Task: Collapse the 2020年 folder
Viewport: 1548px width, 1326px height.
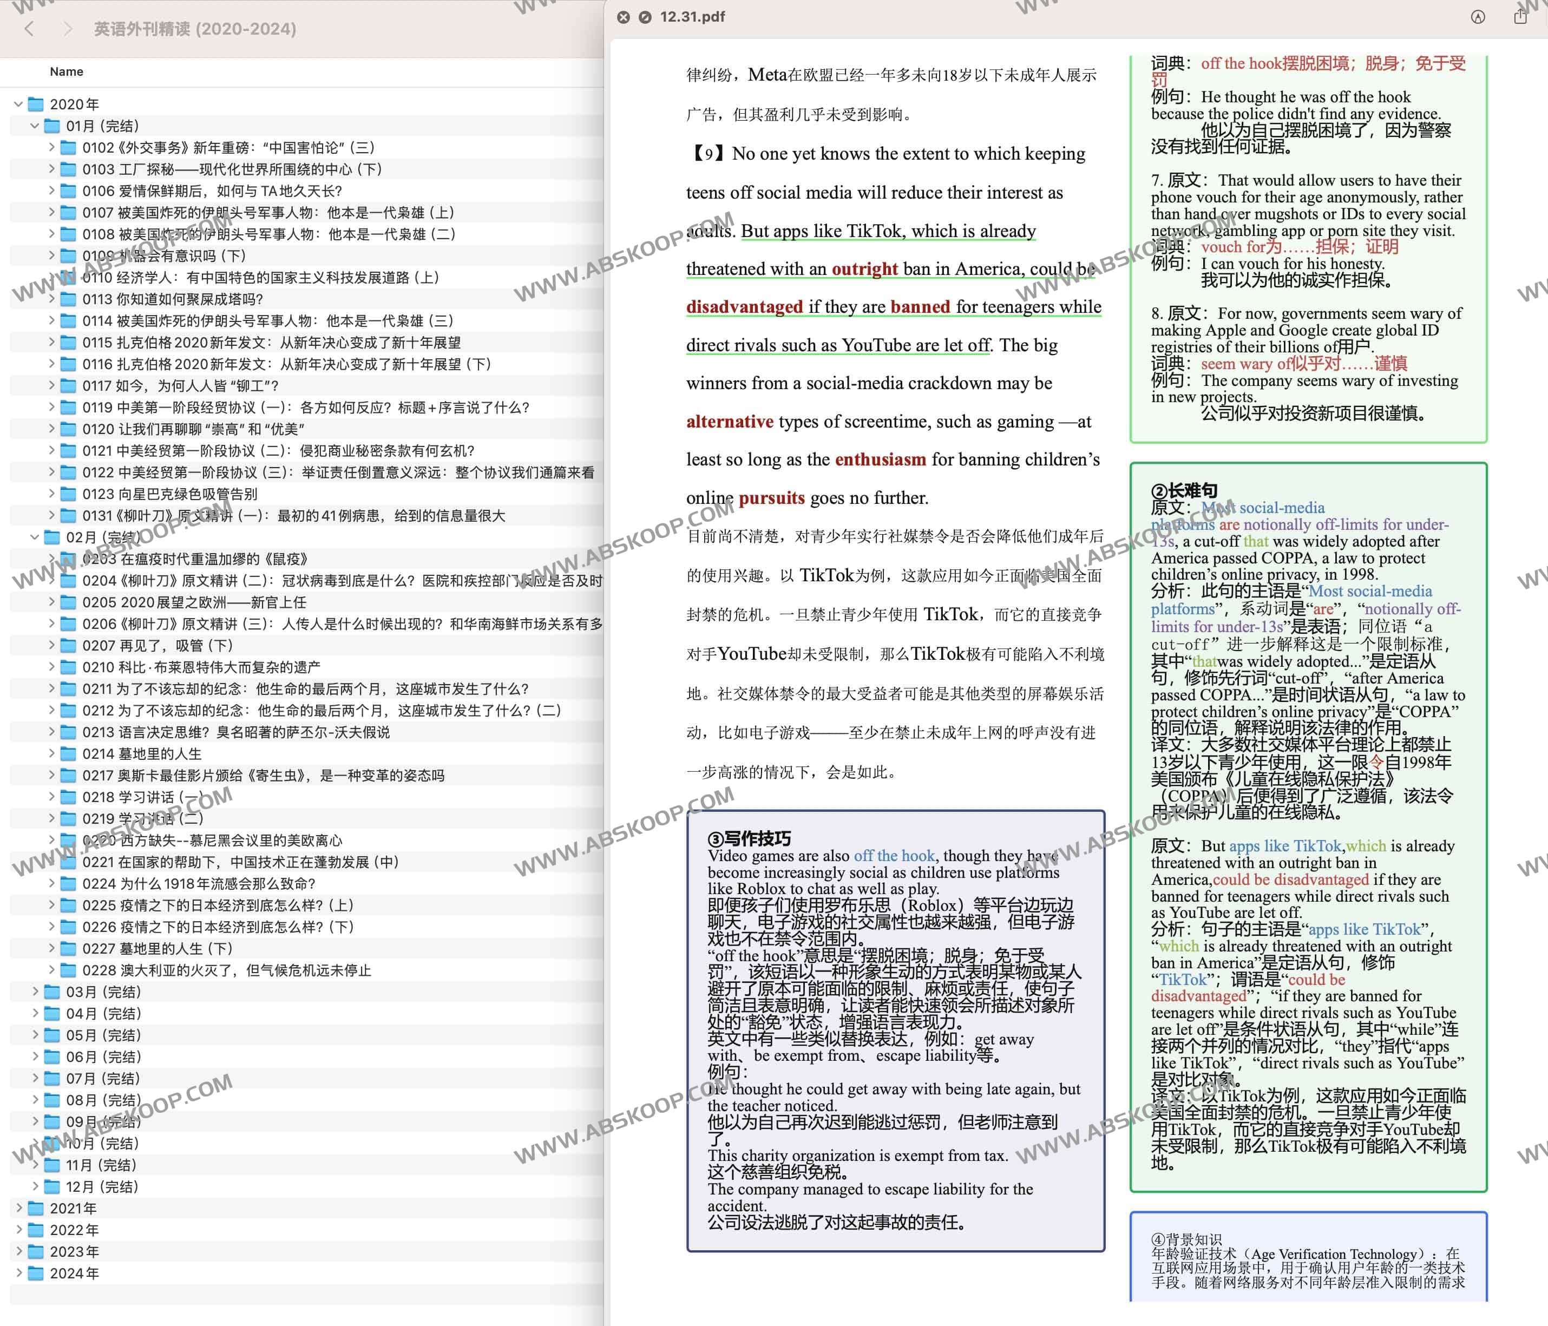Action: (19, 104)
